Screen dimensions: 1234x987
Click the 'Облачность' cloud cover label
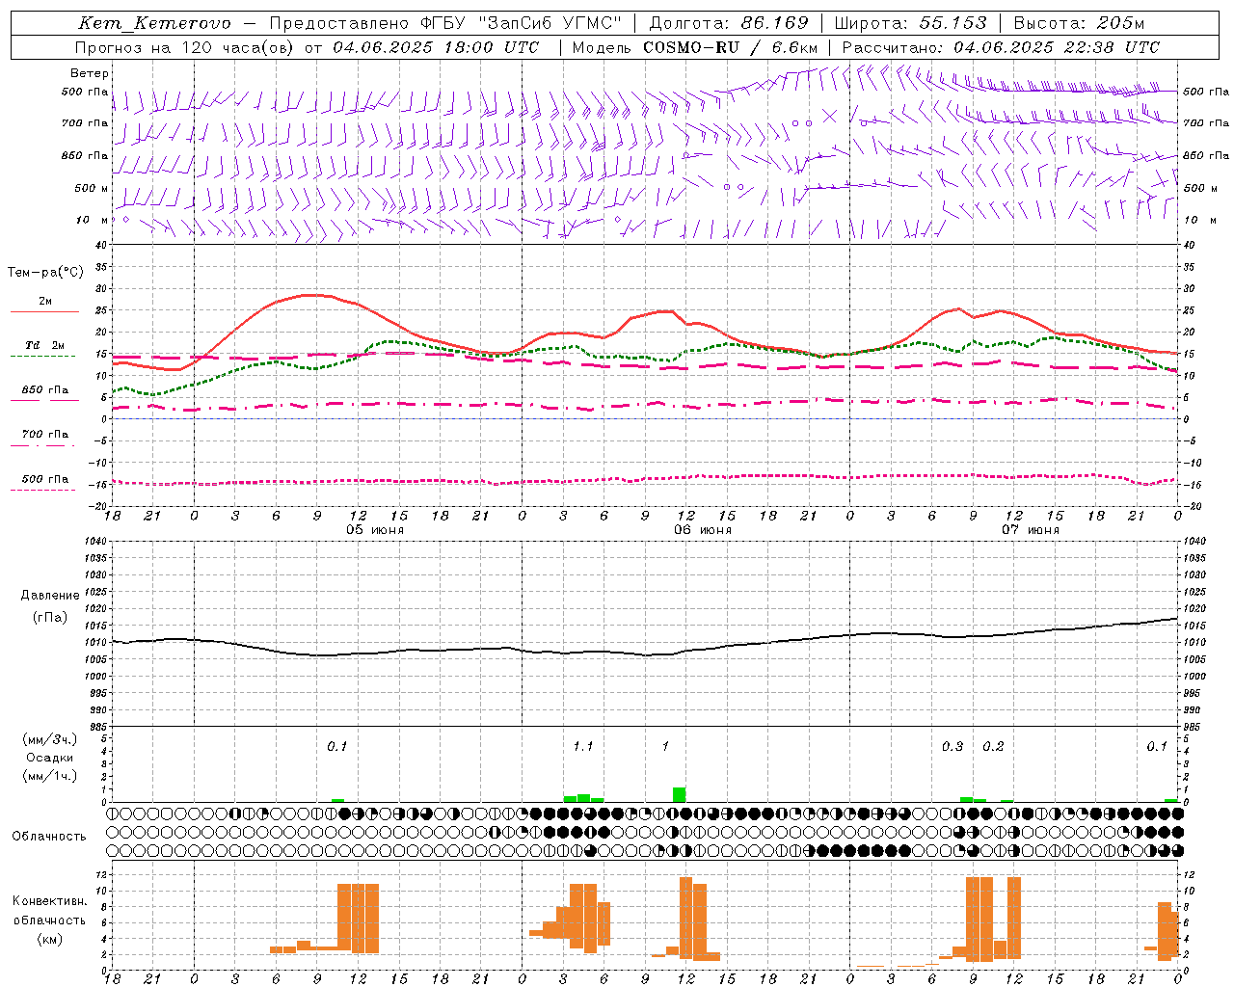tap(49, 837)
